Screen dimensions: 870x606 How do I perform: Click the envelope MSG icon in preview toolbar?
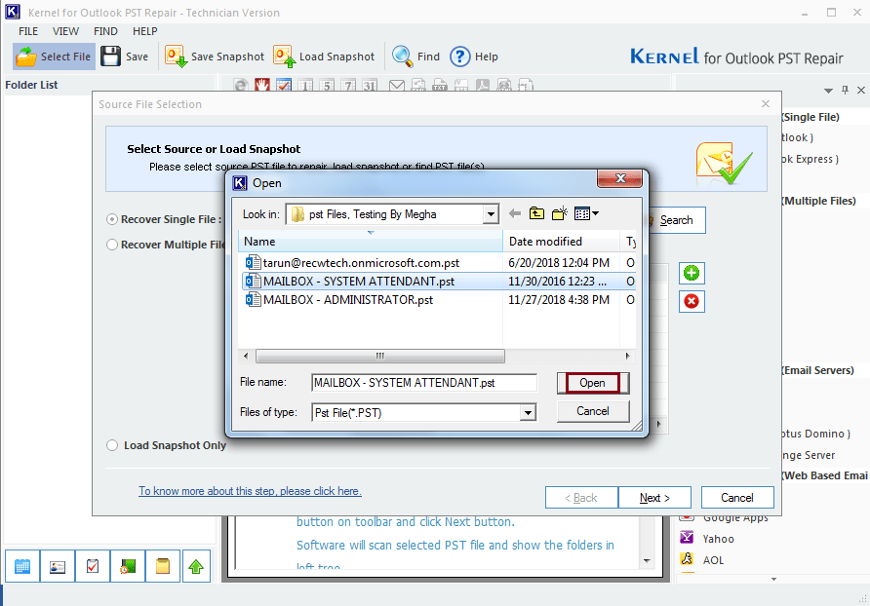click(x=397, y=85)
